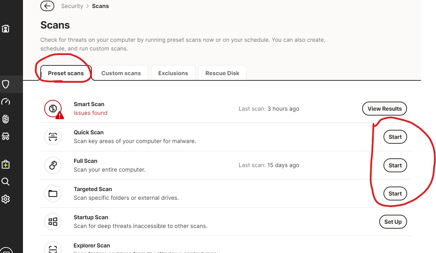The width and height of the screenshot is (436, 253).
Task: Open the fingerprint Privacy sidebar icon
Action: pyautogui.click(x=6, y=119)
